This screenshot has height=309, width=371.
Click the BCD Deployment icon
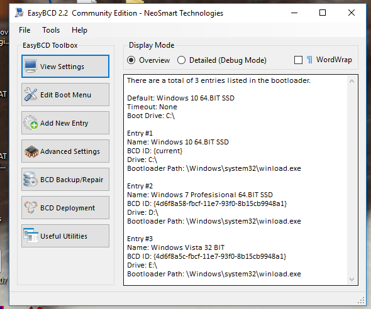click(31, 207)
